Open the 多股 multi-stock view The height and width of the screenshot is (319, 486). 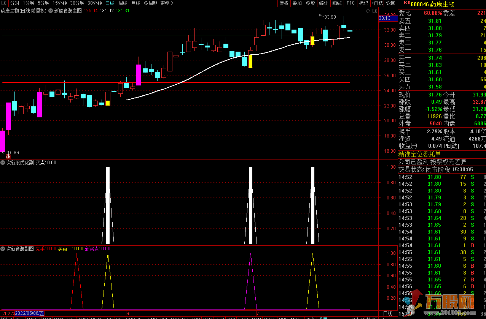[x=310, y=3]
